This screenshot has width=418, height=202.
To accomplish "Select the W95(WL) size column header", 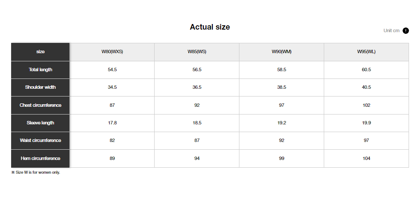I will point(366,52).
